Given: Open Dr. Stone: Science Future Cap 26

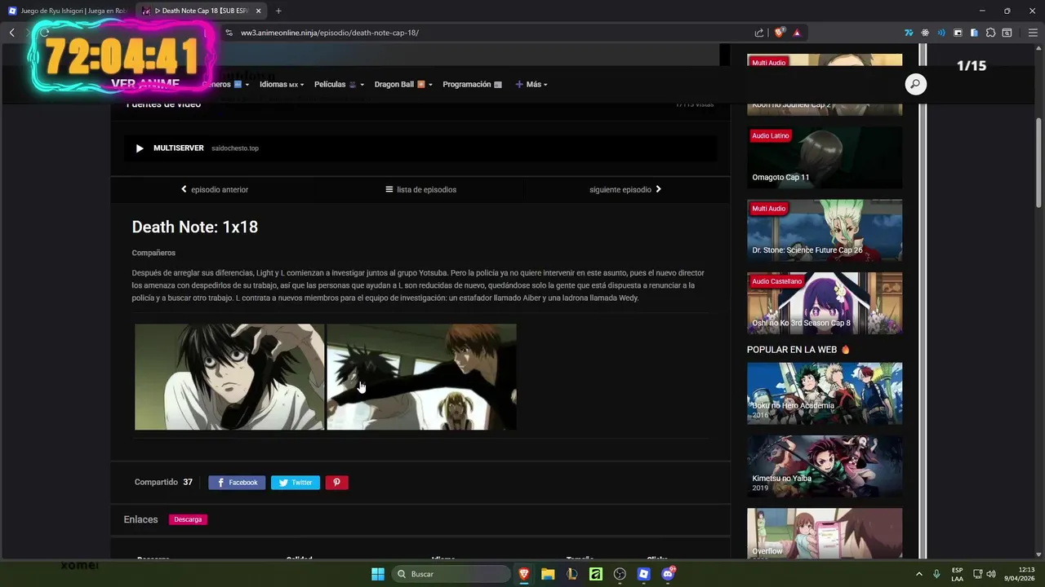Looking at the screenshot, I should pyautogui.click(x=825, y=230).
